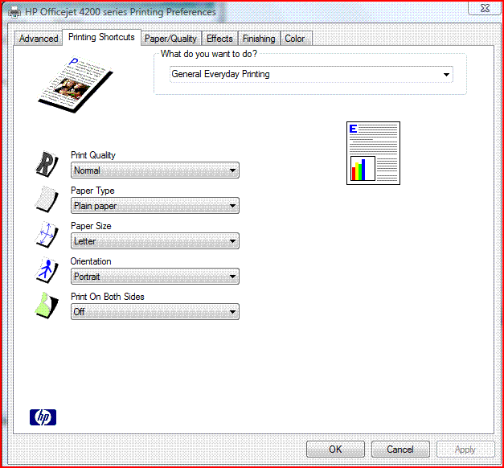Click the Orientation figure icon
This screenshot has height=468, width=504.
pos(47,270)
